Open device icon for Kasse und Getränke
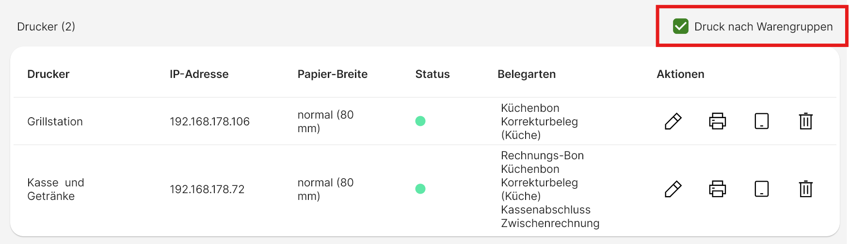This screenshot has width=849, height=244. pos(762,189)
